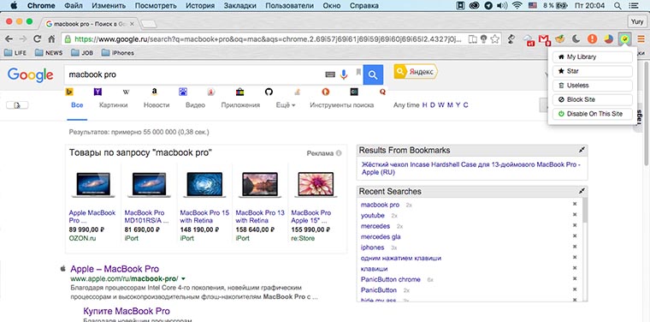Search with the DuckDuckGo shortcut icon
This screenshot has height=322, width=650.
coord(325,92)
